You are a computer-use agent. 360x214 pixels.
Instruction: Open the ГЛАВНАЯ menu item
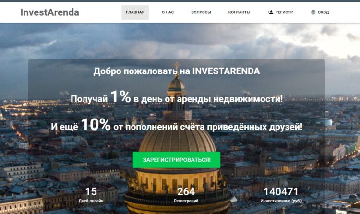click(135, 12)
